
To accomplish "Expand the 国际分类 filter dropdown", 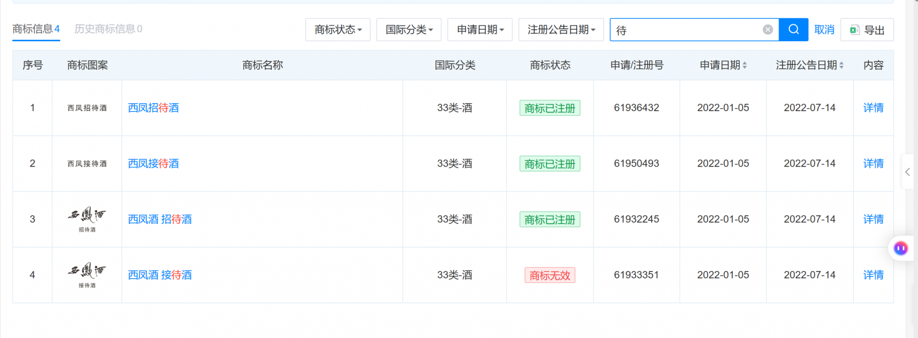I will pos(409,30).
